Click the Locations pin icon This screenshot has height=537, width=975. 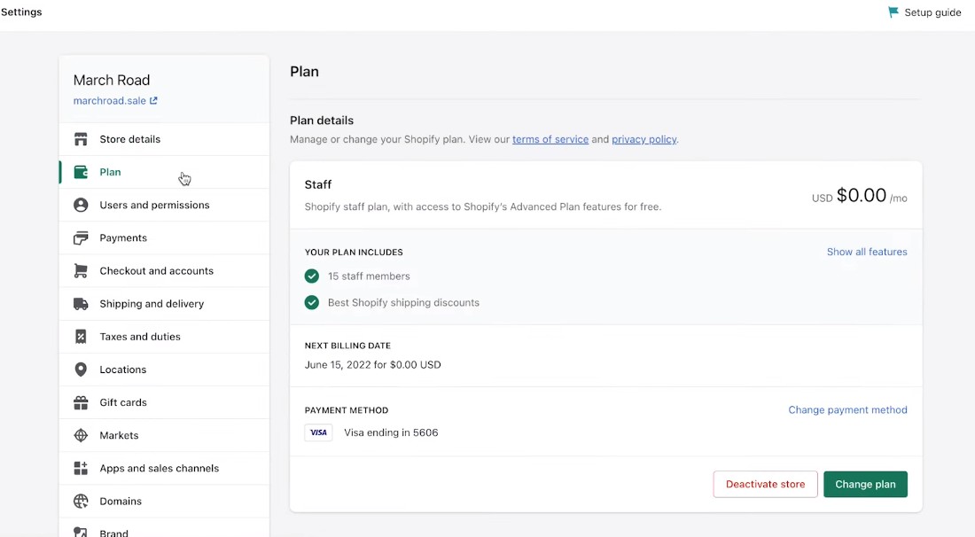(x=81, y=370)
